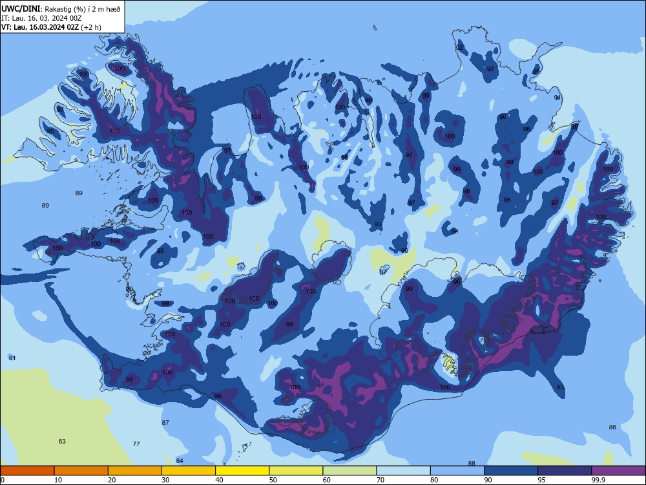Click the humidity value '84' on the map
Screen dimensions: 646x485
tap(179, 460)
